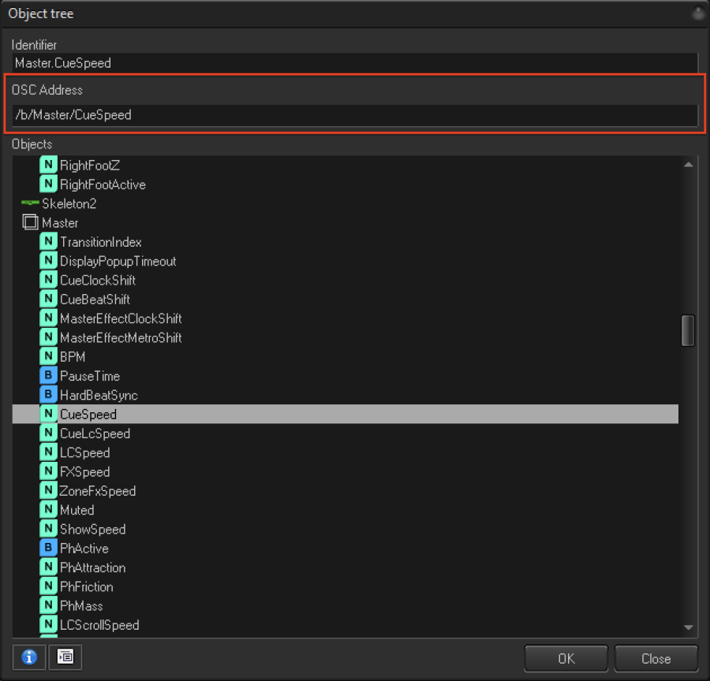This screenshot has height=681, width=710.
Task: Click the blue info icon button
Action: click(x=29, y=657)
